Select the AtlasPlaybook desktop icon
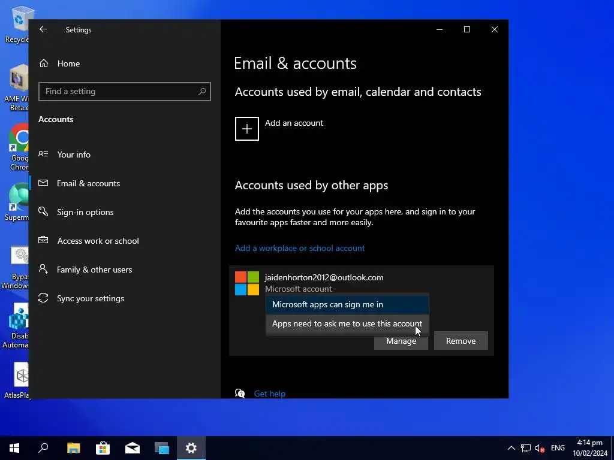 (x=17, y=380)
